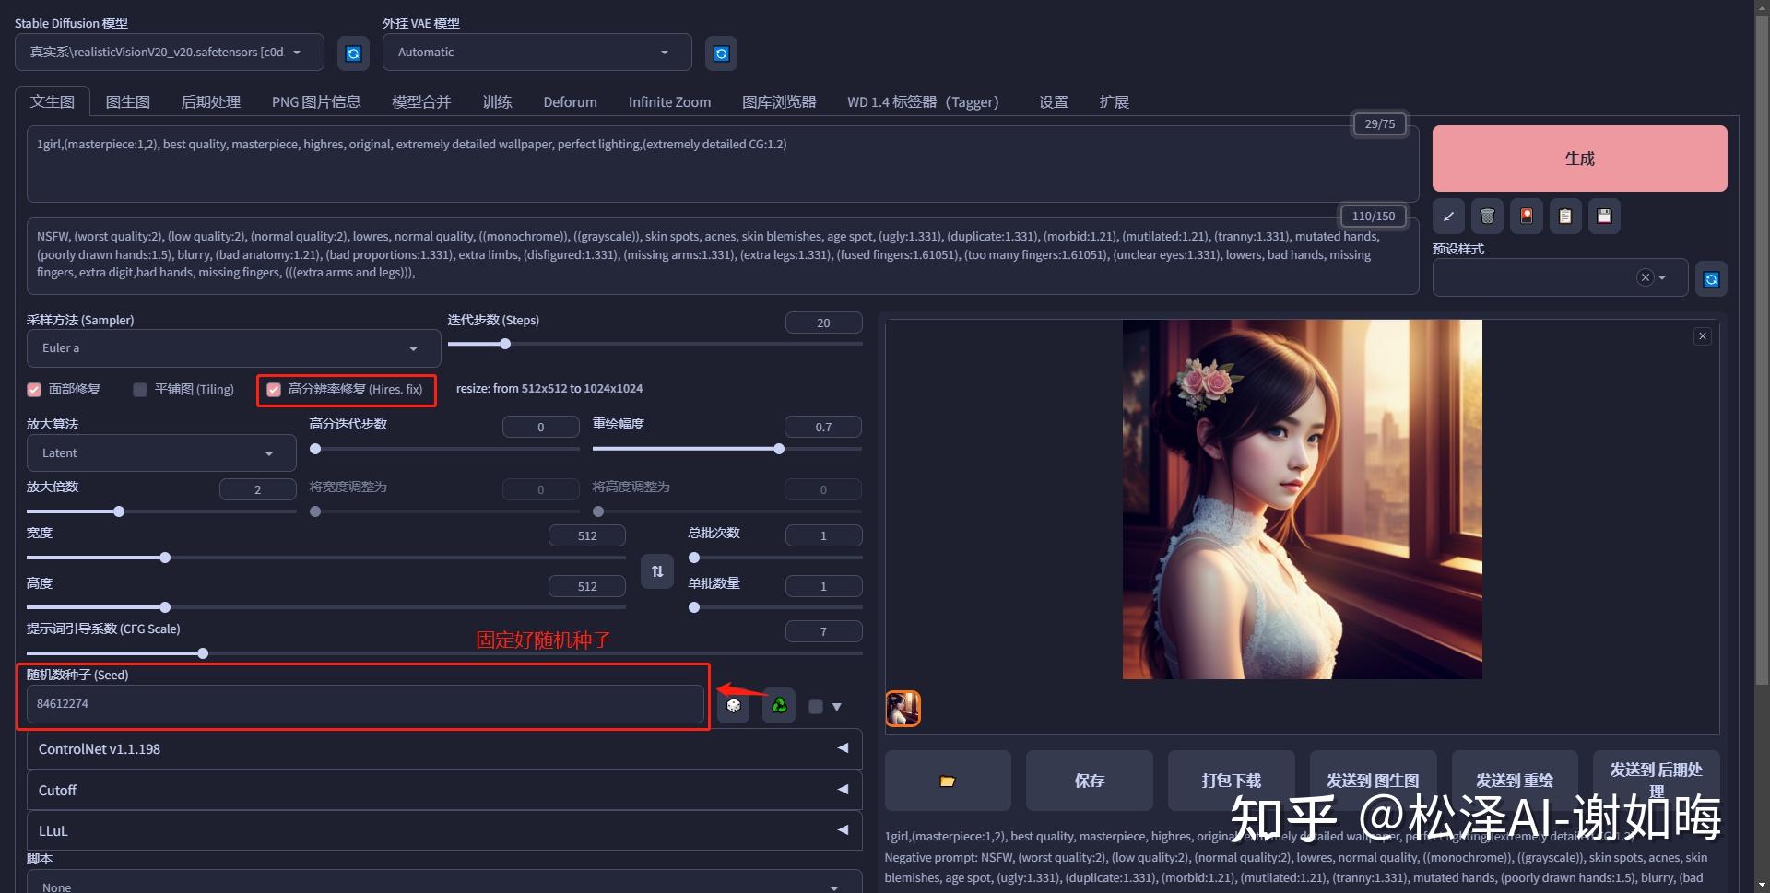Viewport: 1770px width, 893px height.
Task: Click the VAE model refresh icon
Action: tap(720, 53)
